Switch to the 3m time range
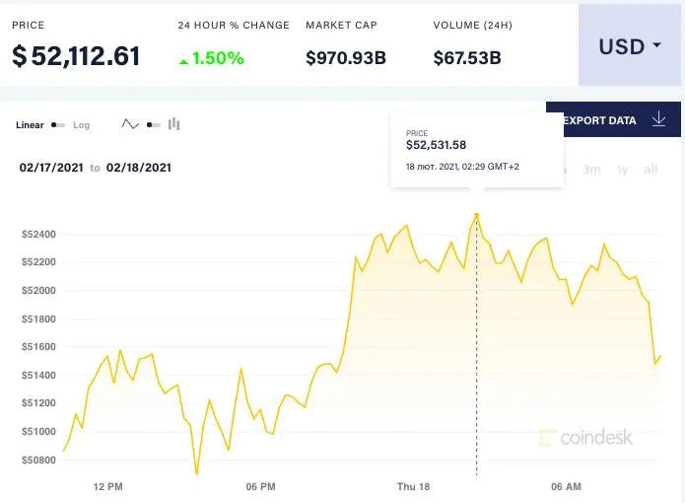The image size is (685, 503). click(591, 170)
